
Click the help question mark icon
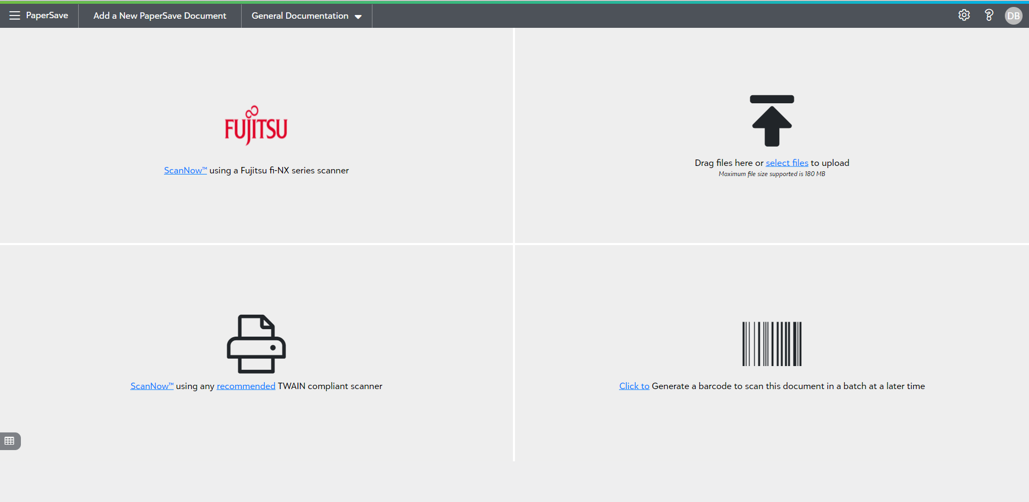coord(989,16)
